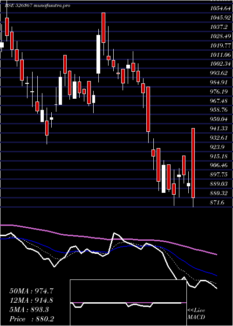Click the 1054.64 price axis label
Image resolution: width=233 pixels, height=326 pixels.
[220, 8]
